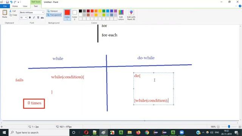Click the zoom in plus button
The height and width of the screenshot is (136, 242).
(240, 127)
